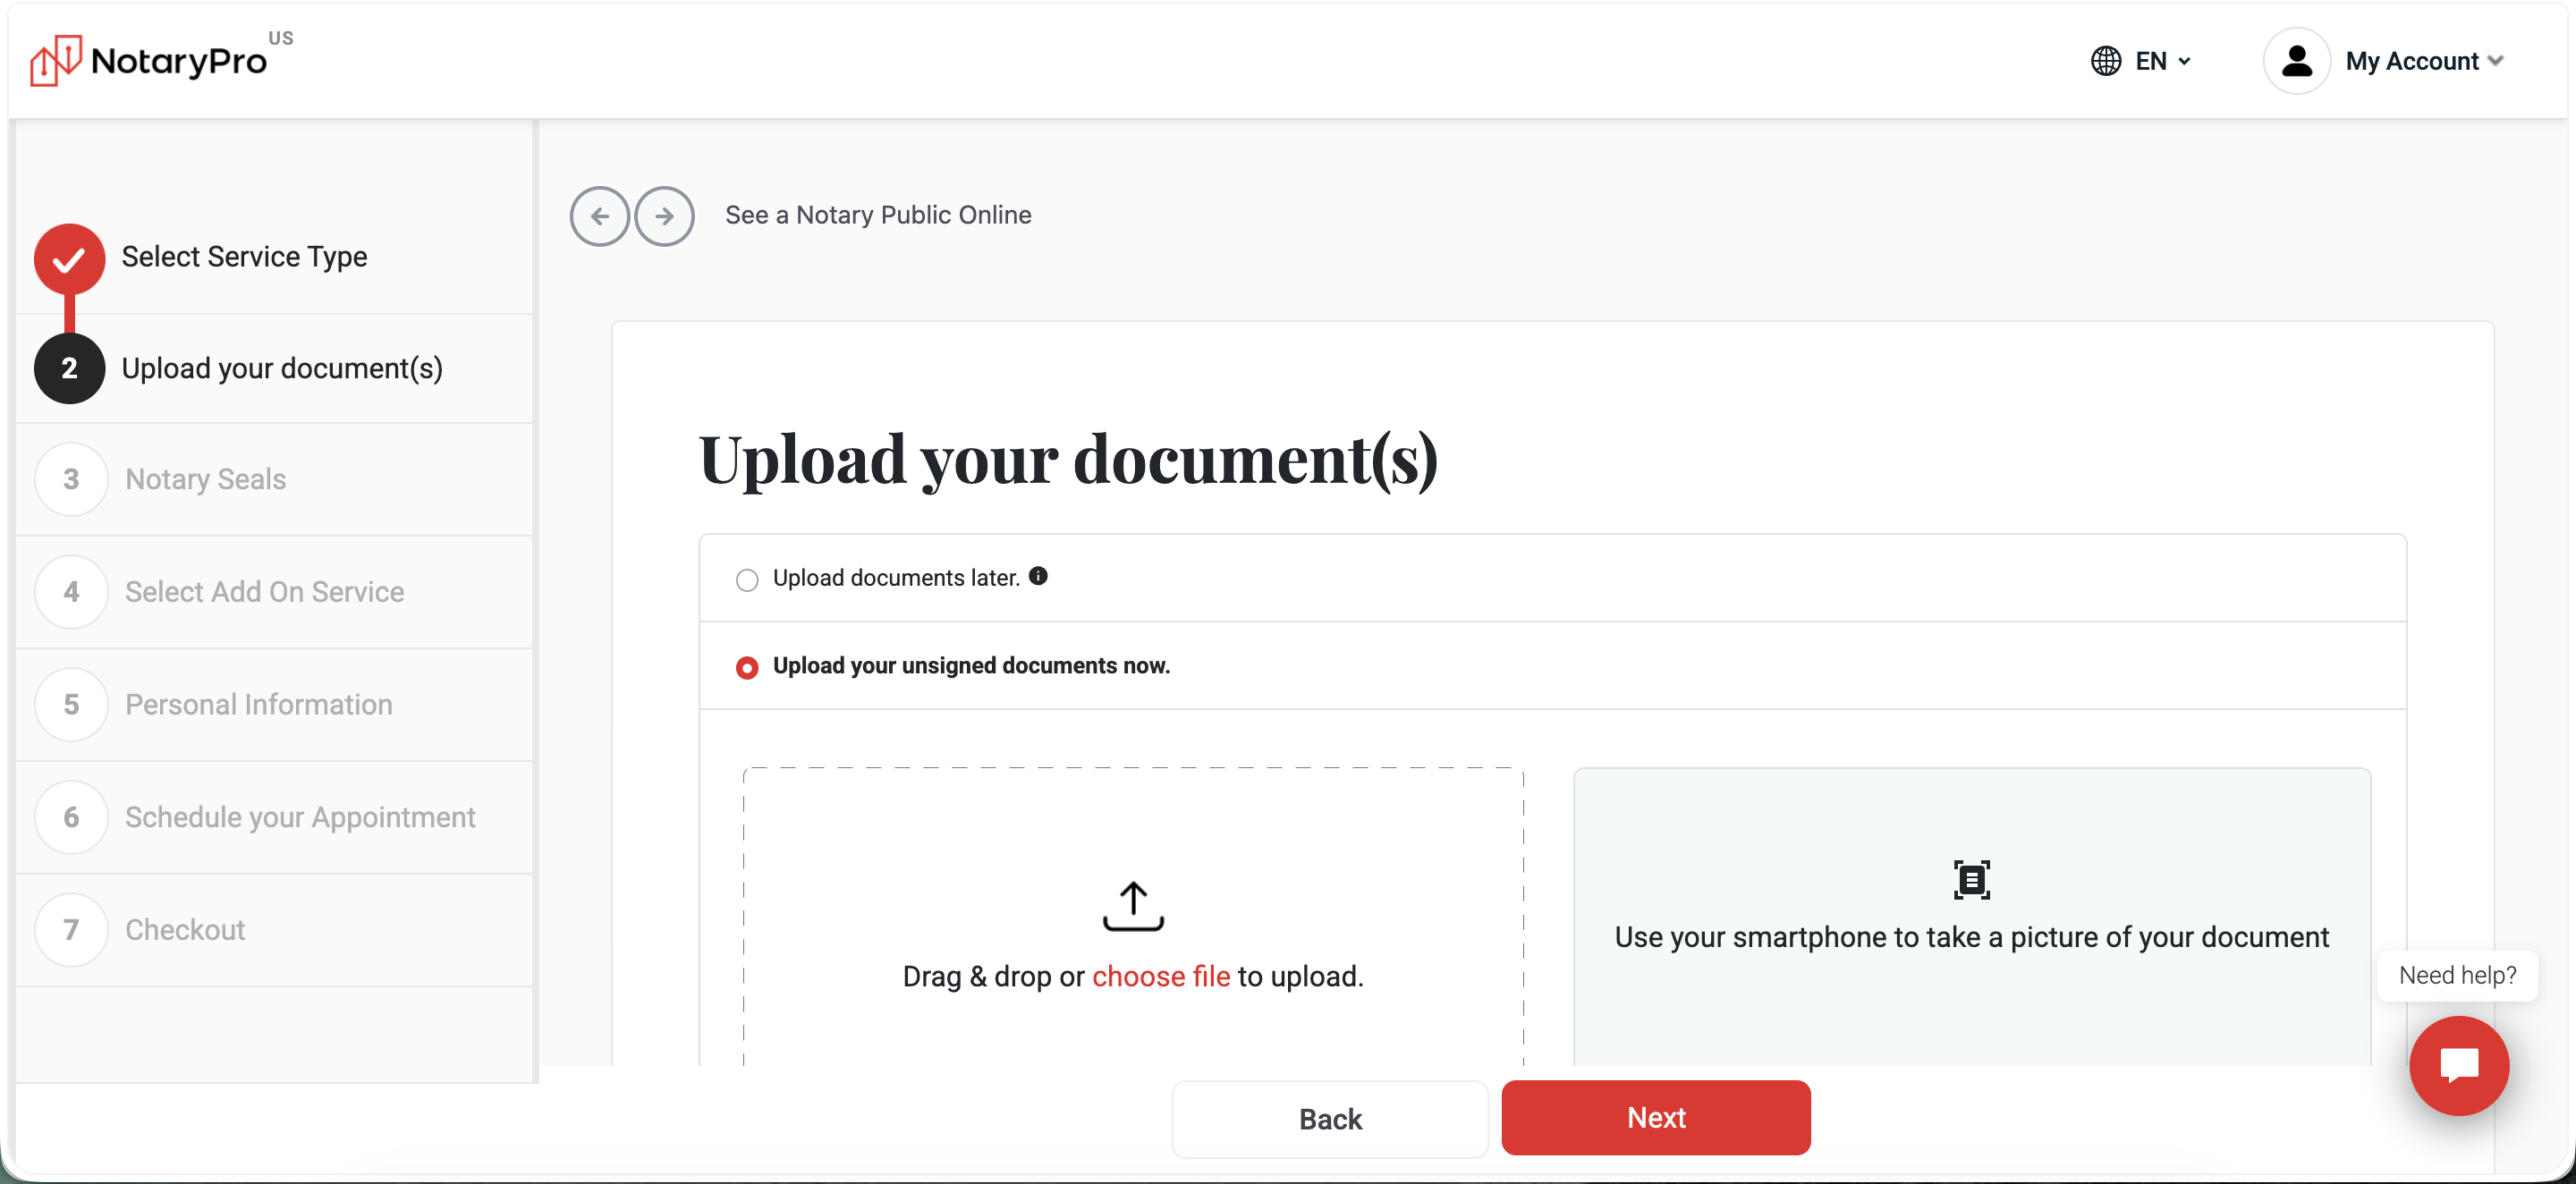Click the step 3 number circle

[71, 479]
